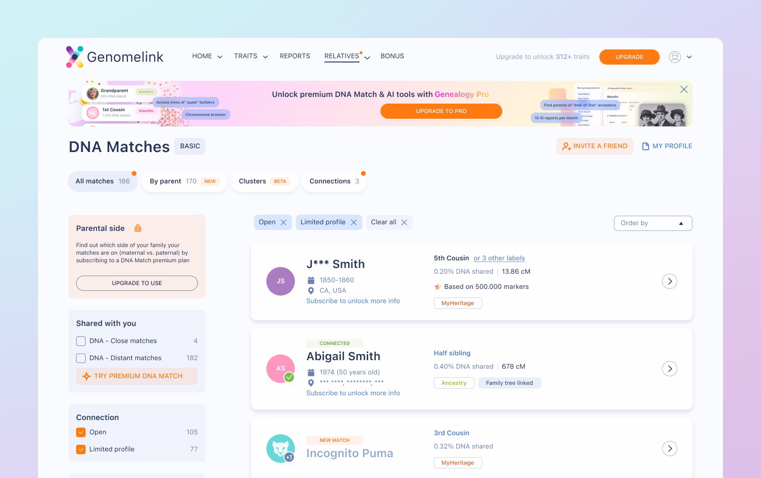The image size is (761, 478).
Task: Click MyHeritage tag on J*** Smith card
Action: tap(458, 303)
